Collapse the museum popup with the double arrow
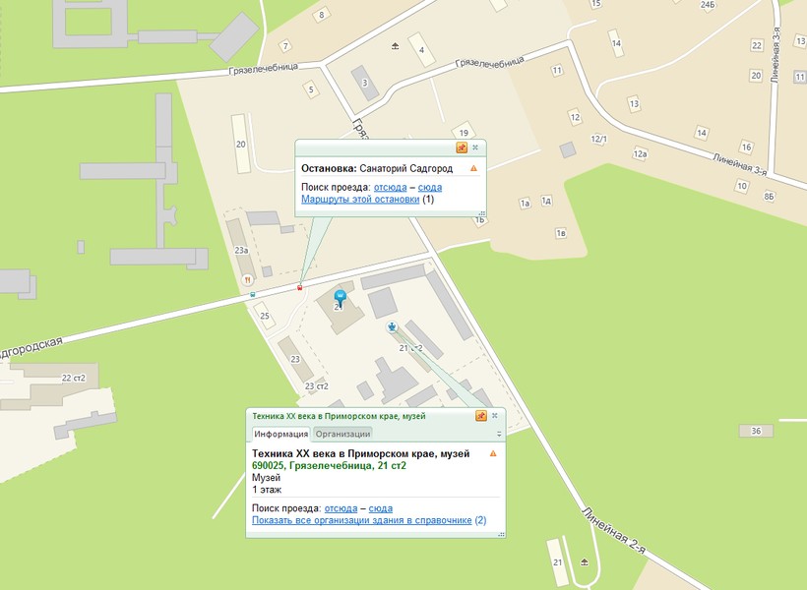 coord(499,434)
